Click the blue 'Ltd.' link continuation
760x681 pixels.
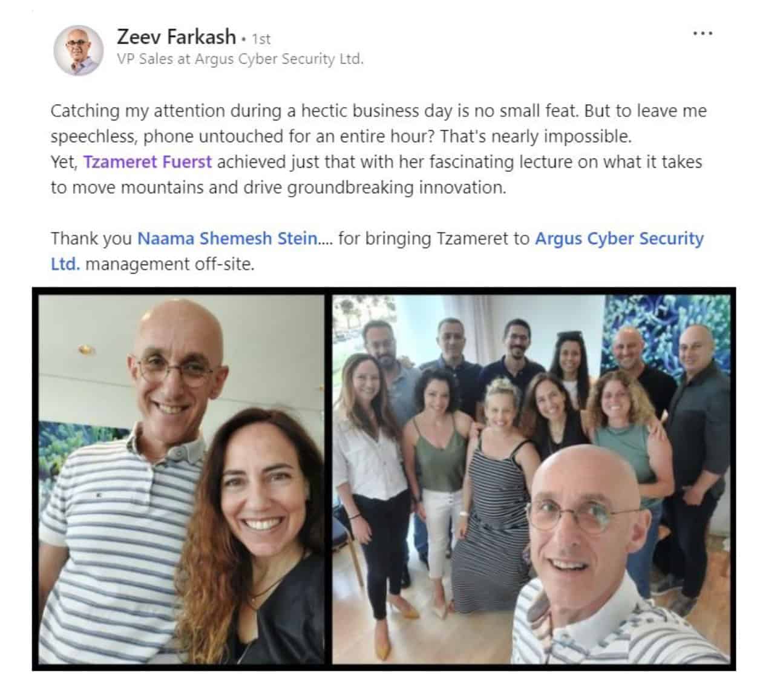click(65, 264)
